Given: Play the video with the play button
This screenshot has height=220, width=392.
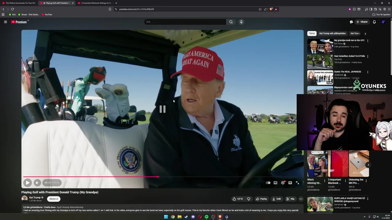Looking at the screenshot, I should pos(27,183).
